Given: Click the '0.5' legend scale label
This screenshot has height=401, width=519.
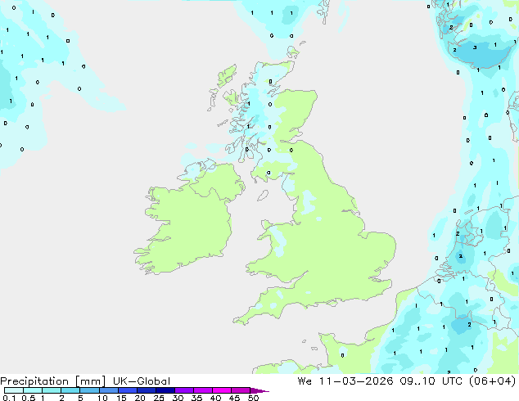Looking at the screenshot, I should [x=28, y=398].
